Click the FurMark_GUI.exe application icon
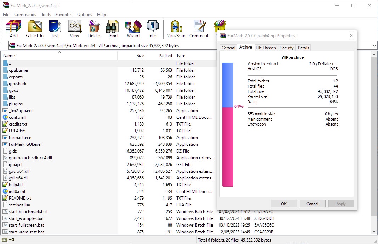Viewport: 378px width, 244px height. 5,144
